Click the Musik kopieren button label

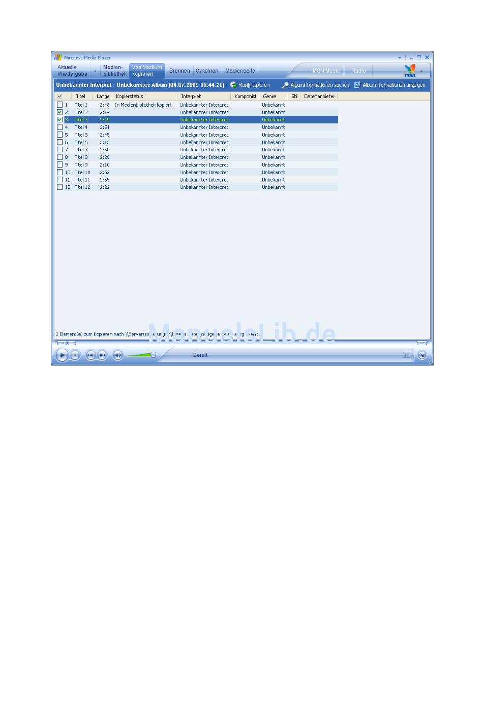coord(254,85)
